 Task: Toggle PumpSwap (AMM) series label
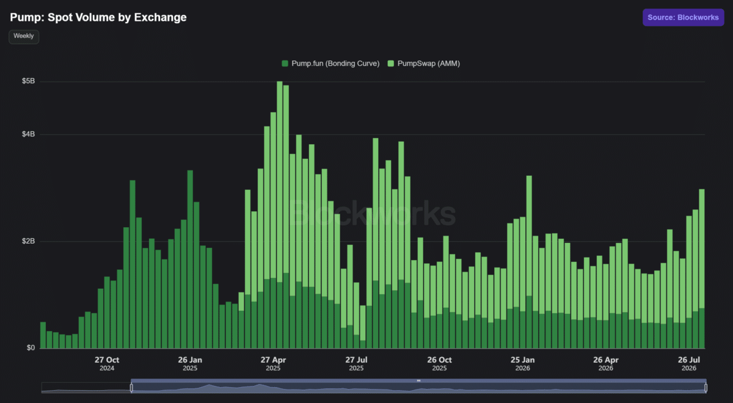click(428, 64)
